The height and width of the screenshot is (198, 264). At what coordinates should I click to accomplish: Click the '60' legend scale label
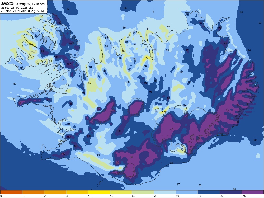click(x=134, y=196)
